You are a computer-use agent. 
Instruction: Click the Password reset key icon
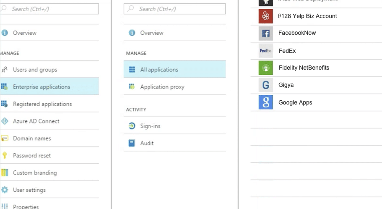pyautogui.click(x=4, y=155)
